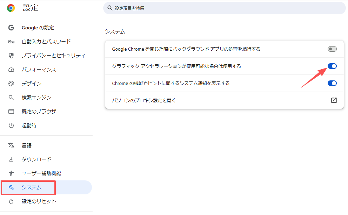Click the パフォーマンス speedometer icon
The height and width of the screenshot is (215, 348).
click(x=11, y=70)
